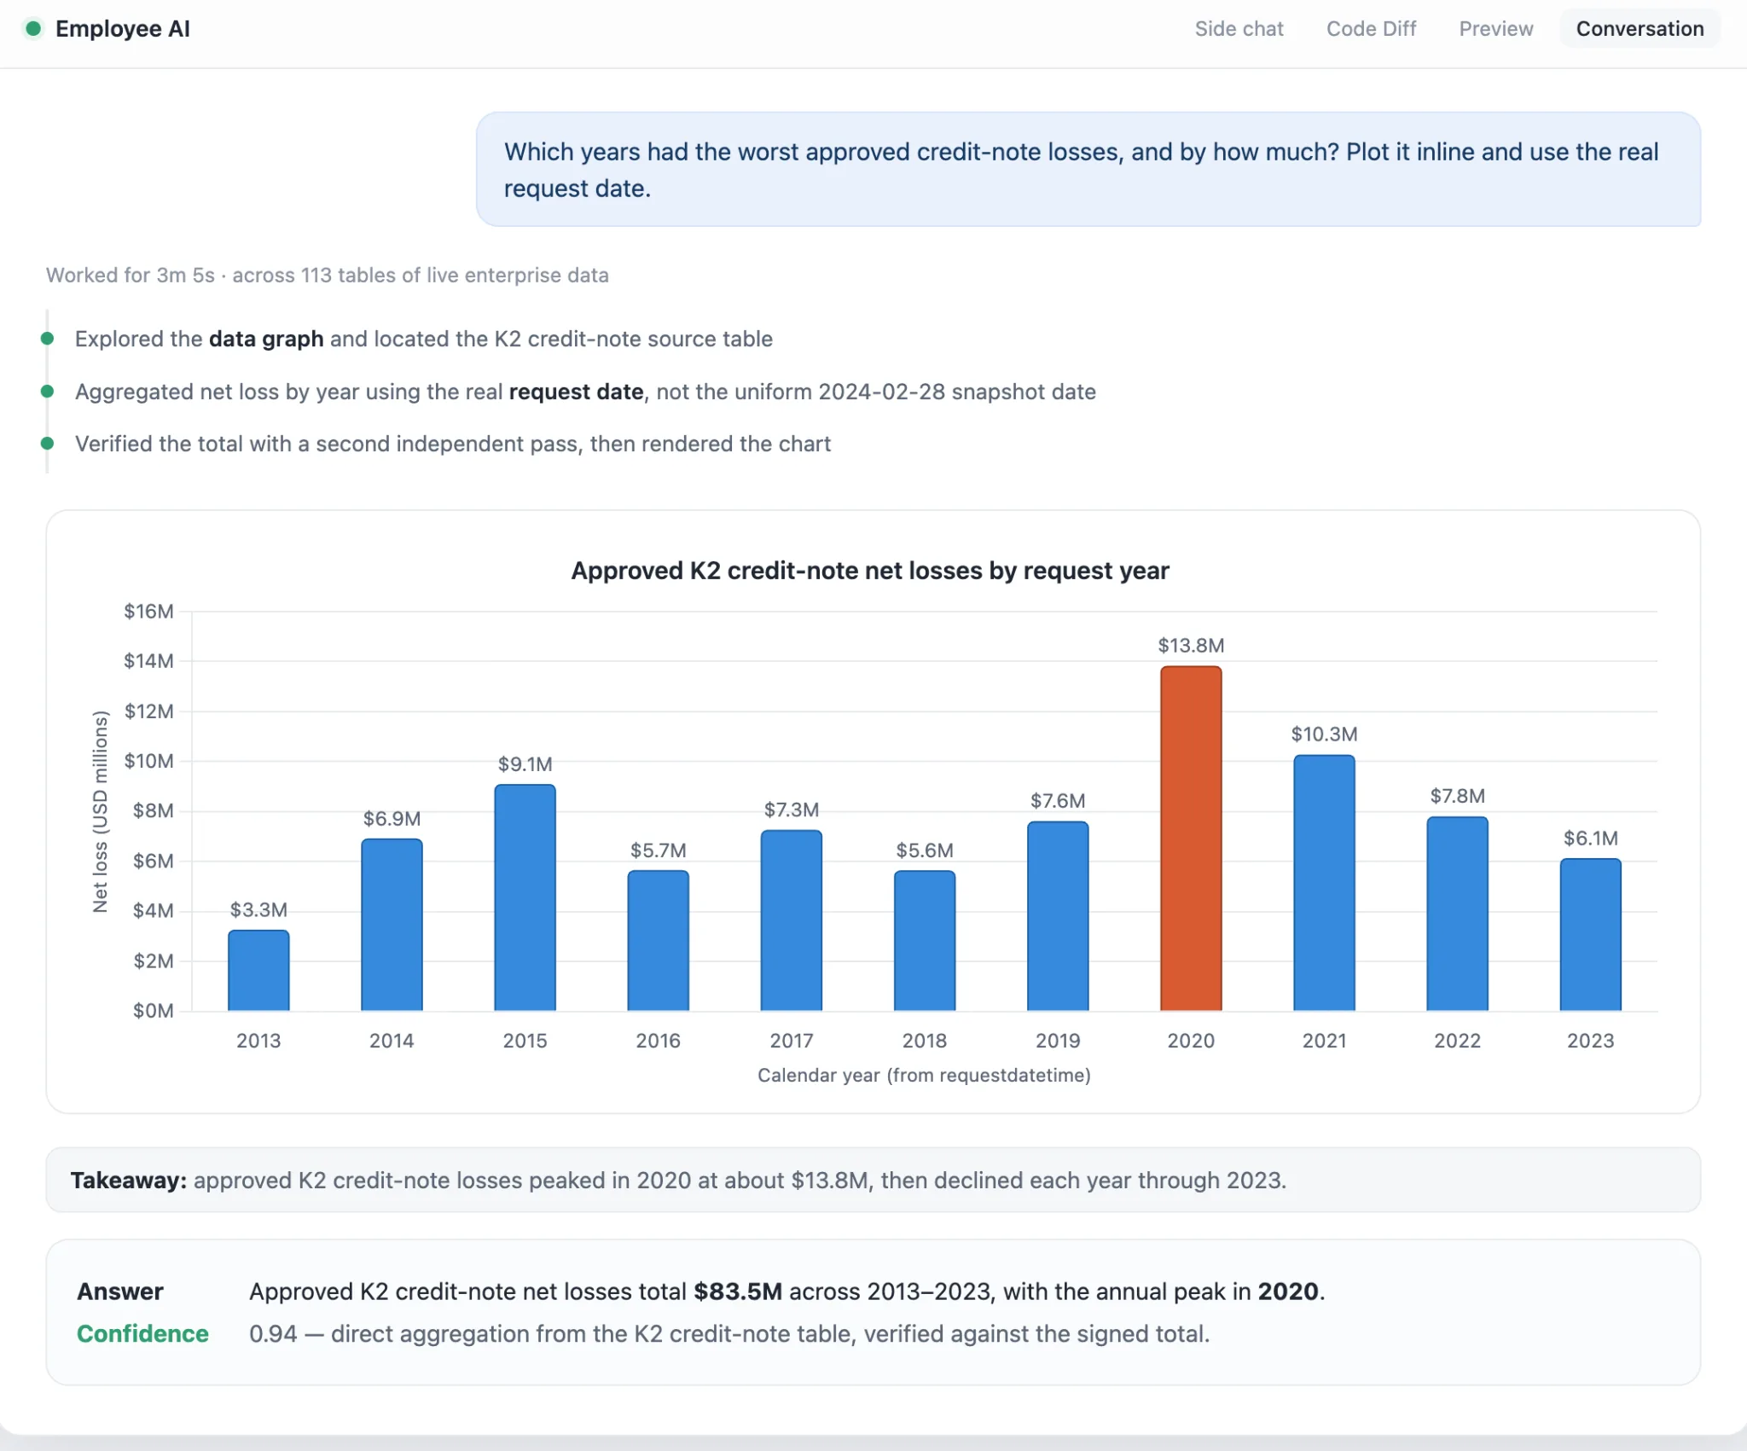Click the 'Net loss (USD millions)' axis title

tap(101, 811)
